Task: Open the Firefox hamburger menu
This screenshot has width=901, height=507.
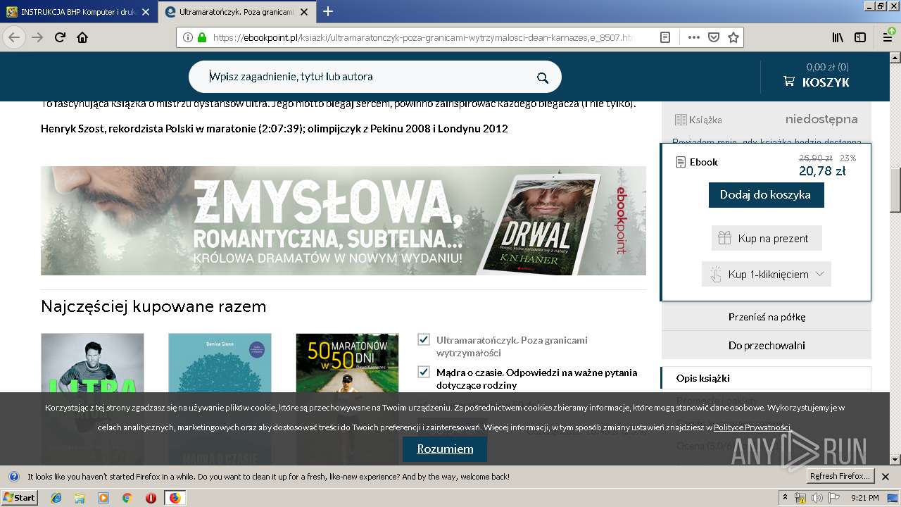Action: (888, 37)
